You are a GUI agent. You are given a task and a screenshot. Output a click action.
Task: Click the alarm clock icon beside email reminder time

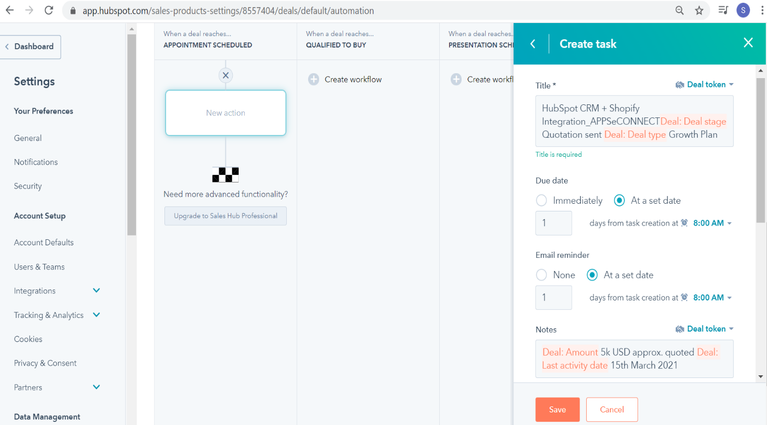pyautogui.click(x=684, y=297)
